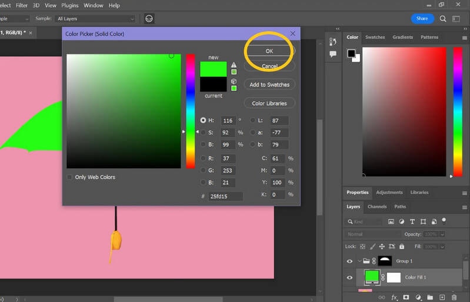Click the Lock all padlock icon
Viewport: 470px width, 302px height.
[402, 246]
